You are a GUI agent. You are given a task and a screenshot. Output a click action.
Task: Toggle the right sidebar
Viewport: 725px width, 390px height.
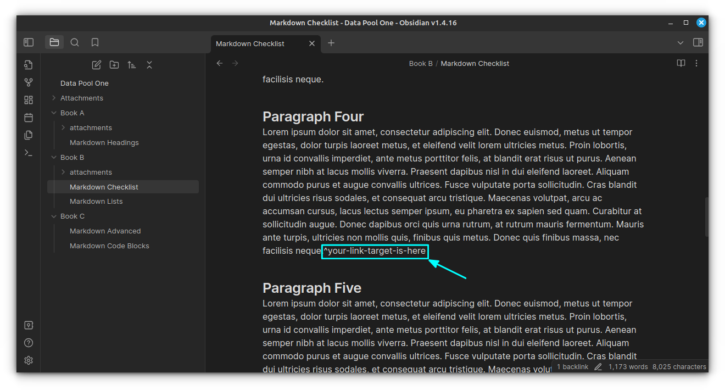[x=698, y=42]
